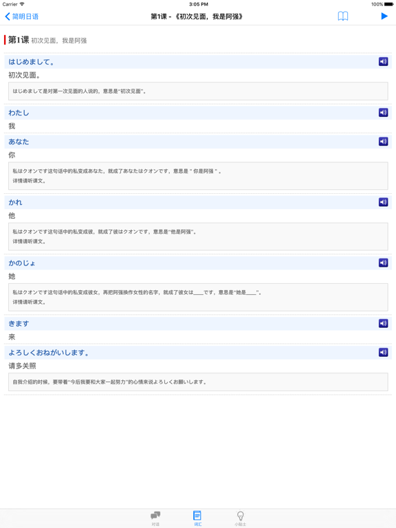Click the translation 我 under わたし
Viewport: 396px width, 528px height.
[12, 126]
